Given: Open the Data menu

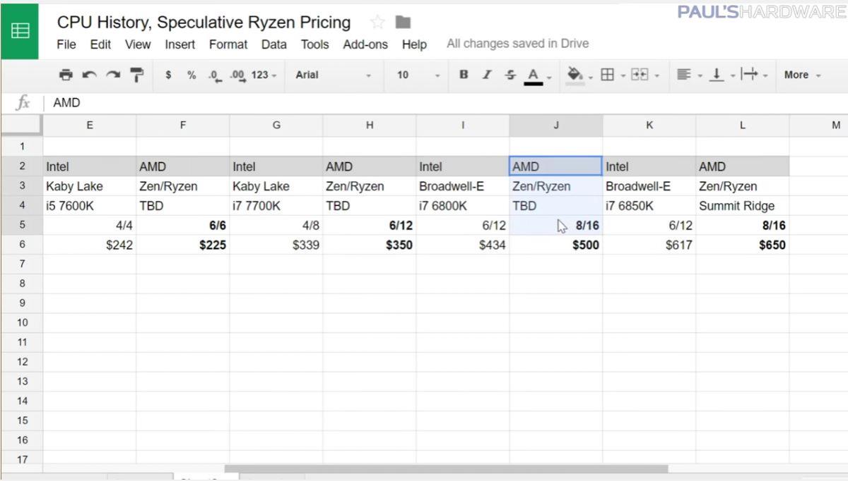Looking at the screenshot, I should click(x=274, y=44).
